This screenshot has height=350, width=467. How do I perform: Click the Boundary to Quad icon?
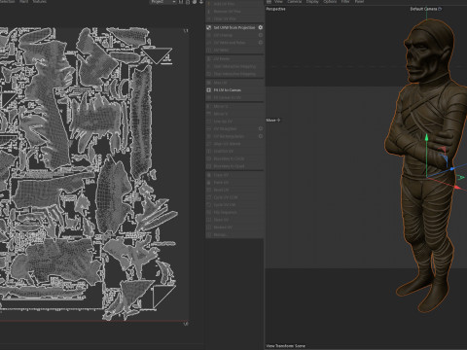click(x=209, y=166)
